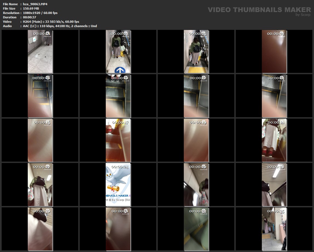Image resolution: width=314 pixels, height=252 pixels.
Task: Click the H264 (Main) video codec line
Action: coord(51,22)
